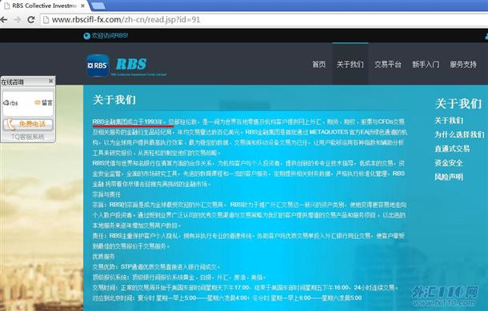The height and width of the screenshot is (311, 488).
Task: Click the 关于我们 page heading
Action: tap(114, 100)
